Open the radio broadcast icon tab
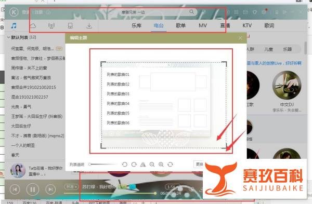312x204 pixels. click(51, 25)
